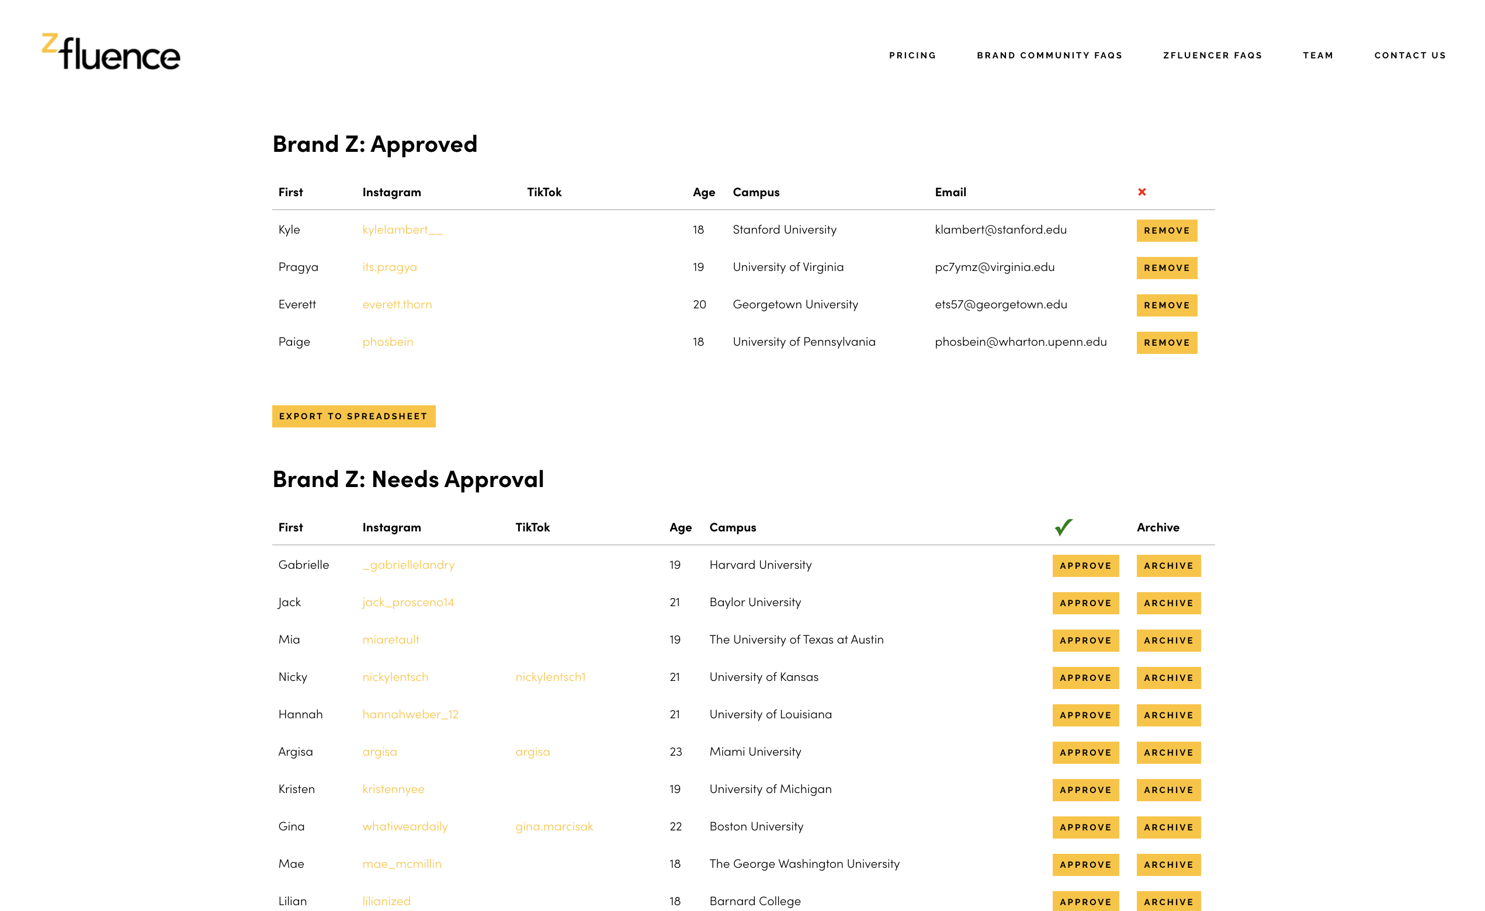Open hannahweber_12 Instagram link
This screenshot has width=1485, height=911.
[x=410, y=714]
